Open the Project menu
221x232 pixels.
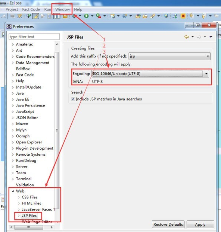point(12,9)
